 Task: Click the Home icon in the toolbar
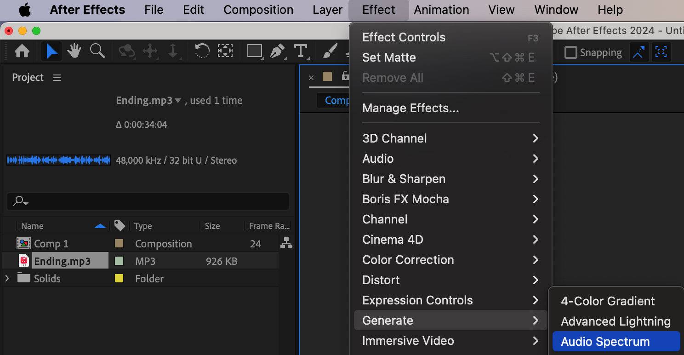tap(22, 51)
